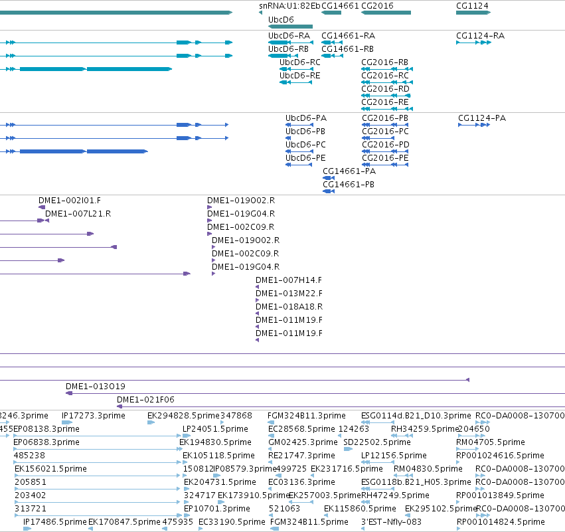Image resolution: width=565 pixels, height=532 pixels.
Task: Select BAC end DME1-002I01.F
Action: [70, 201]
